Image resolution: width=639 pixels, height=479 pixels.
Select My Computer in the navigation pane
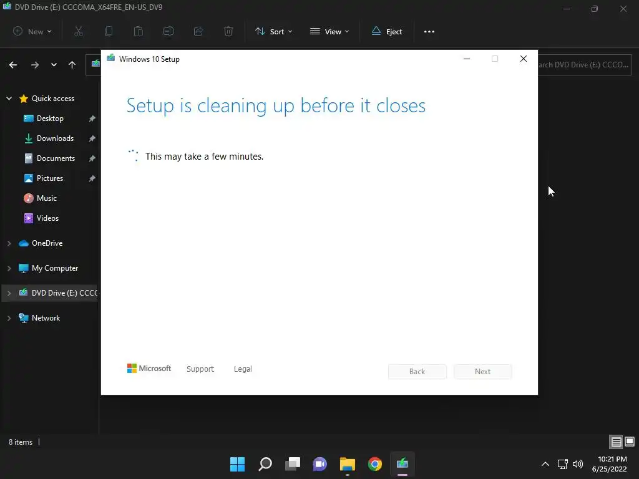pos(55,268)
